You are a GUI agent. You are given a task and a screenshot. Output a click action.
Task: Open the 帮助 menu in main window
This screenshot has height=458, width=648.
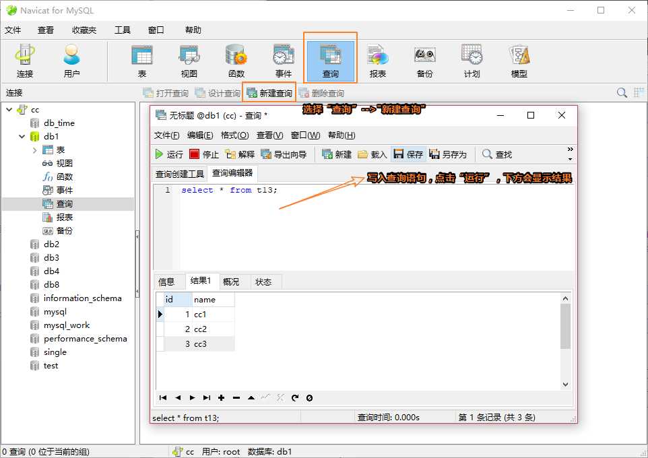tap(193, 30)
